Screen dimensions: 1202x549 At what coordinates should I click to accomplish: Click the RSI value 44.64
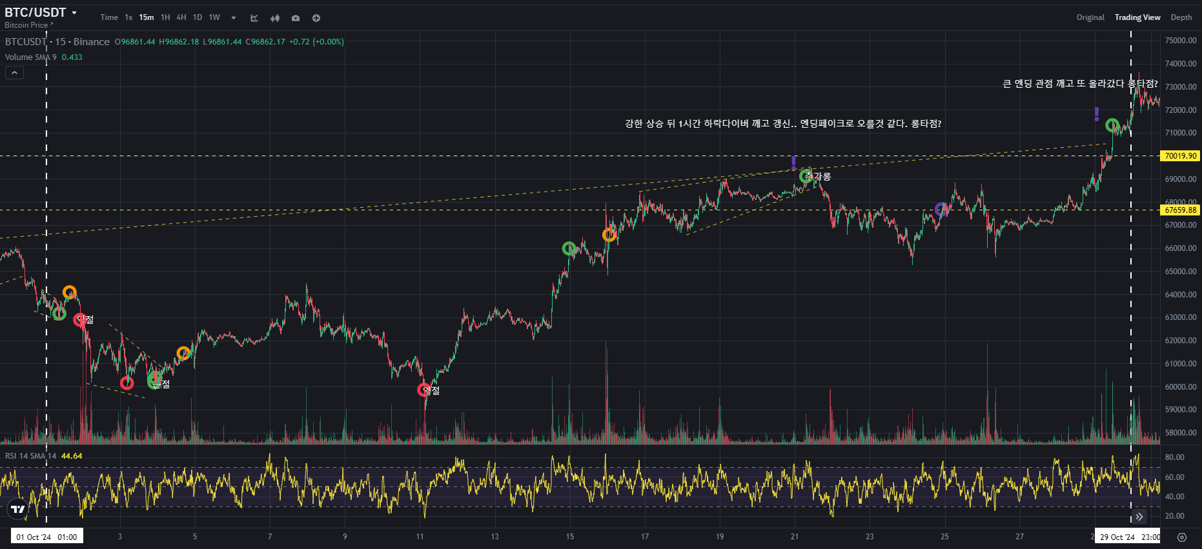click(72, 456)
